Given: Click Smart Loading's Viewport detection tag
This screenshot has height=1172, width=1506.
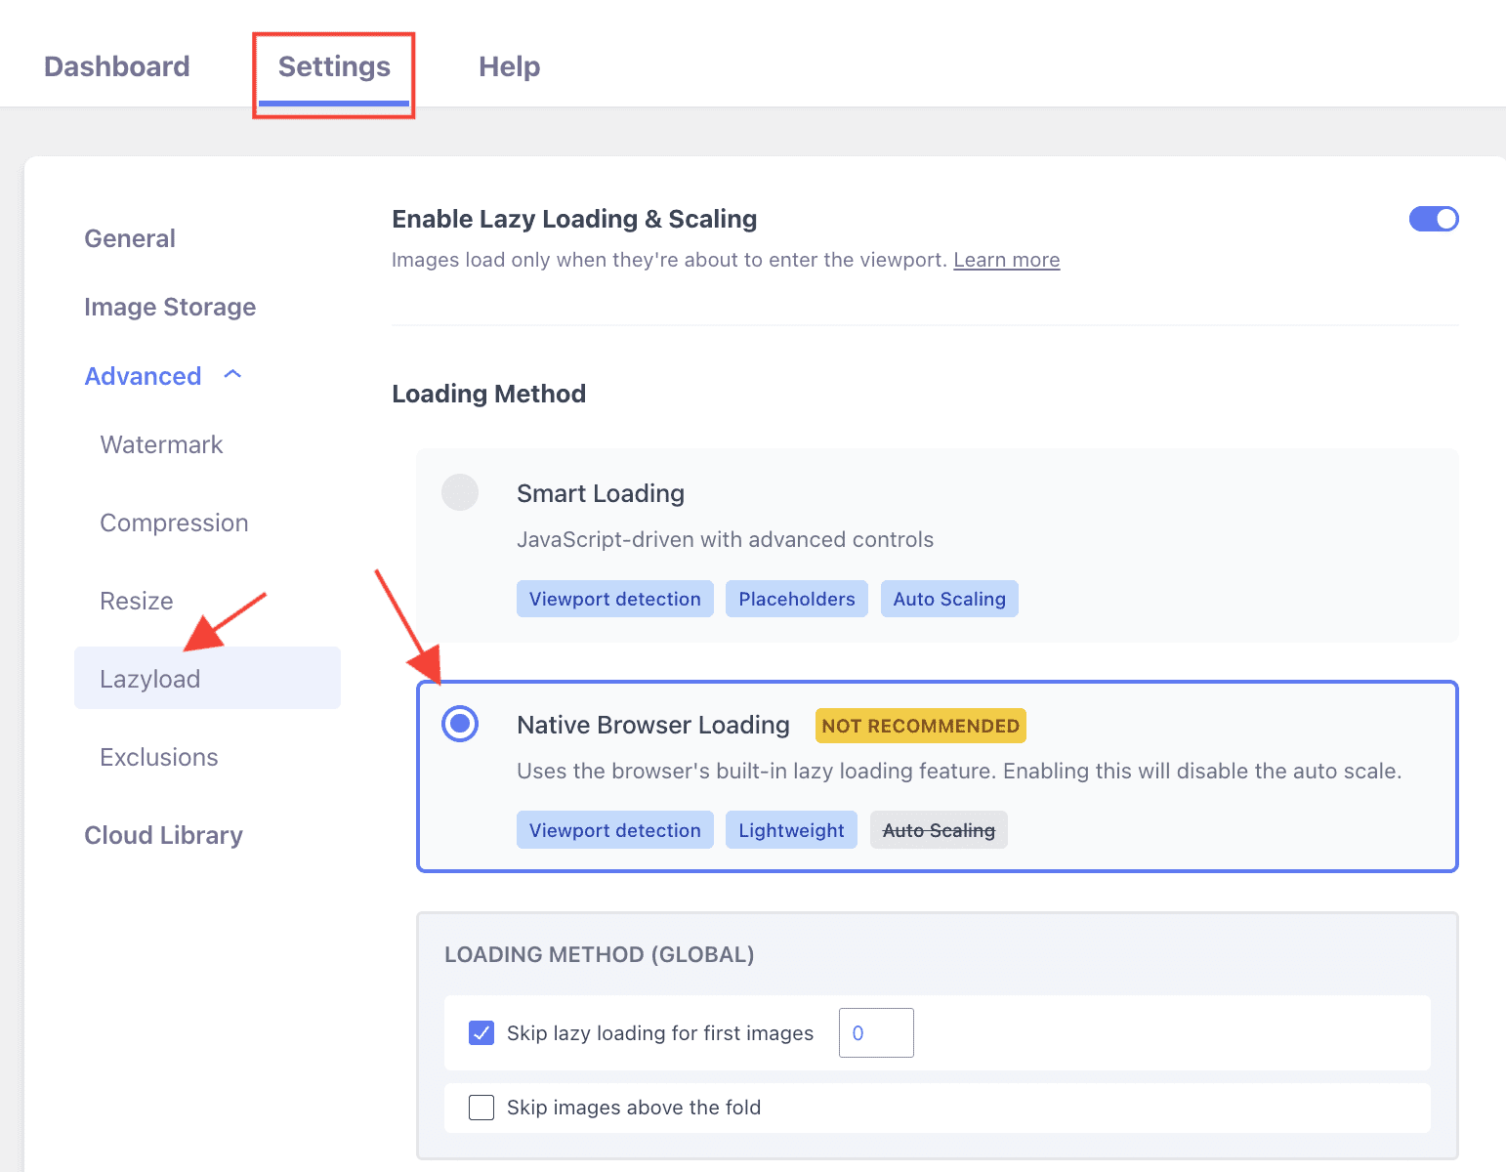Looking at the screenshot, I should 615,599.
